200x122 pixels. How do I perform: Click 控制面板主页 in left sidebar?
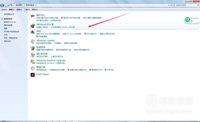9,14
